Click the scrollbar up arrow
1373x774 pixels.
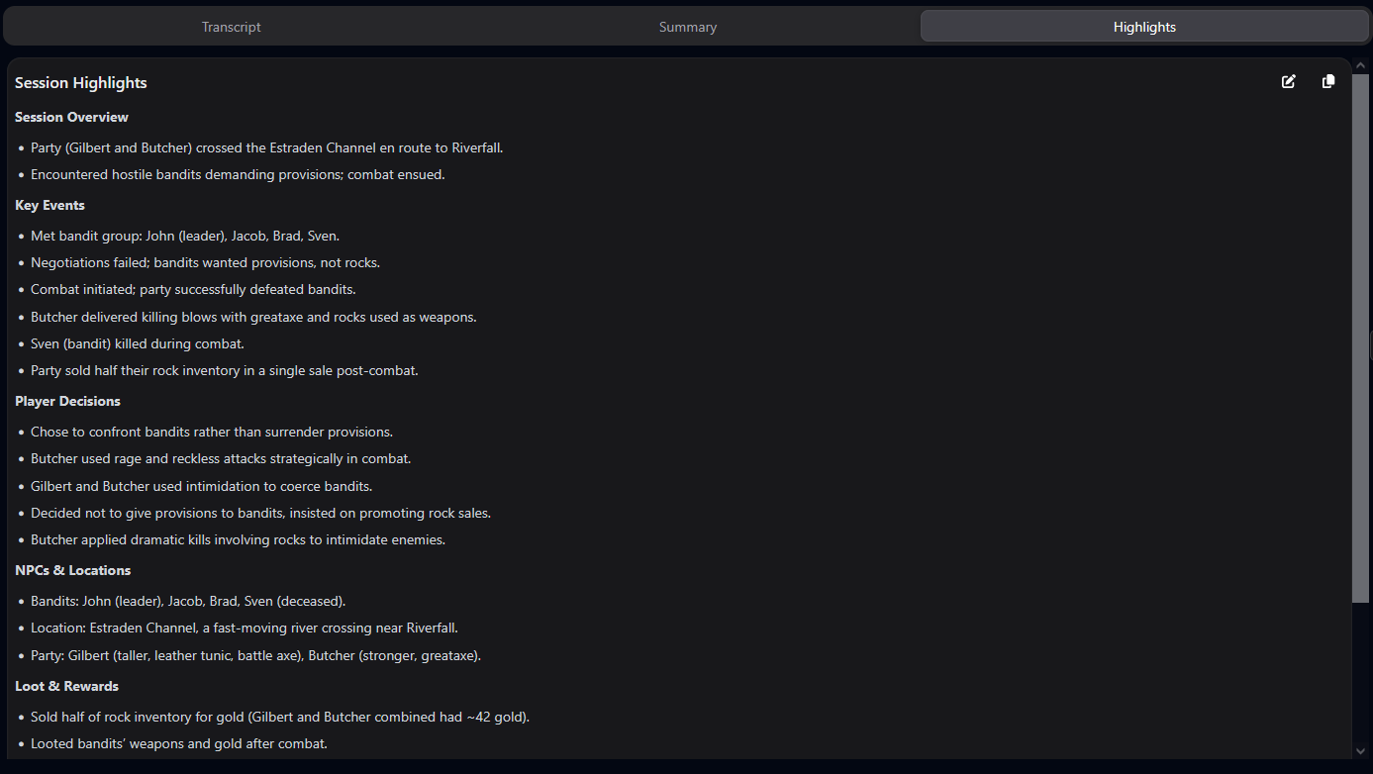(1360, 65)
